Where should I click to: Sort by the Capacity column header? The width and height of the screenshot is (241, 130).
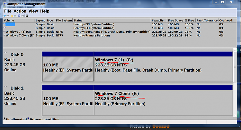[159, 21]
